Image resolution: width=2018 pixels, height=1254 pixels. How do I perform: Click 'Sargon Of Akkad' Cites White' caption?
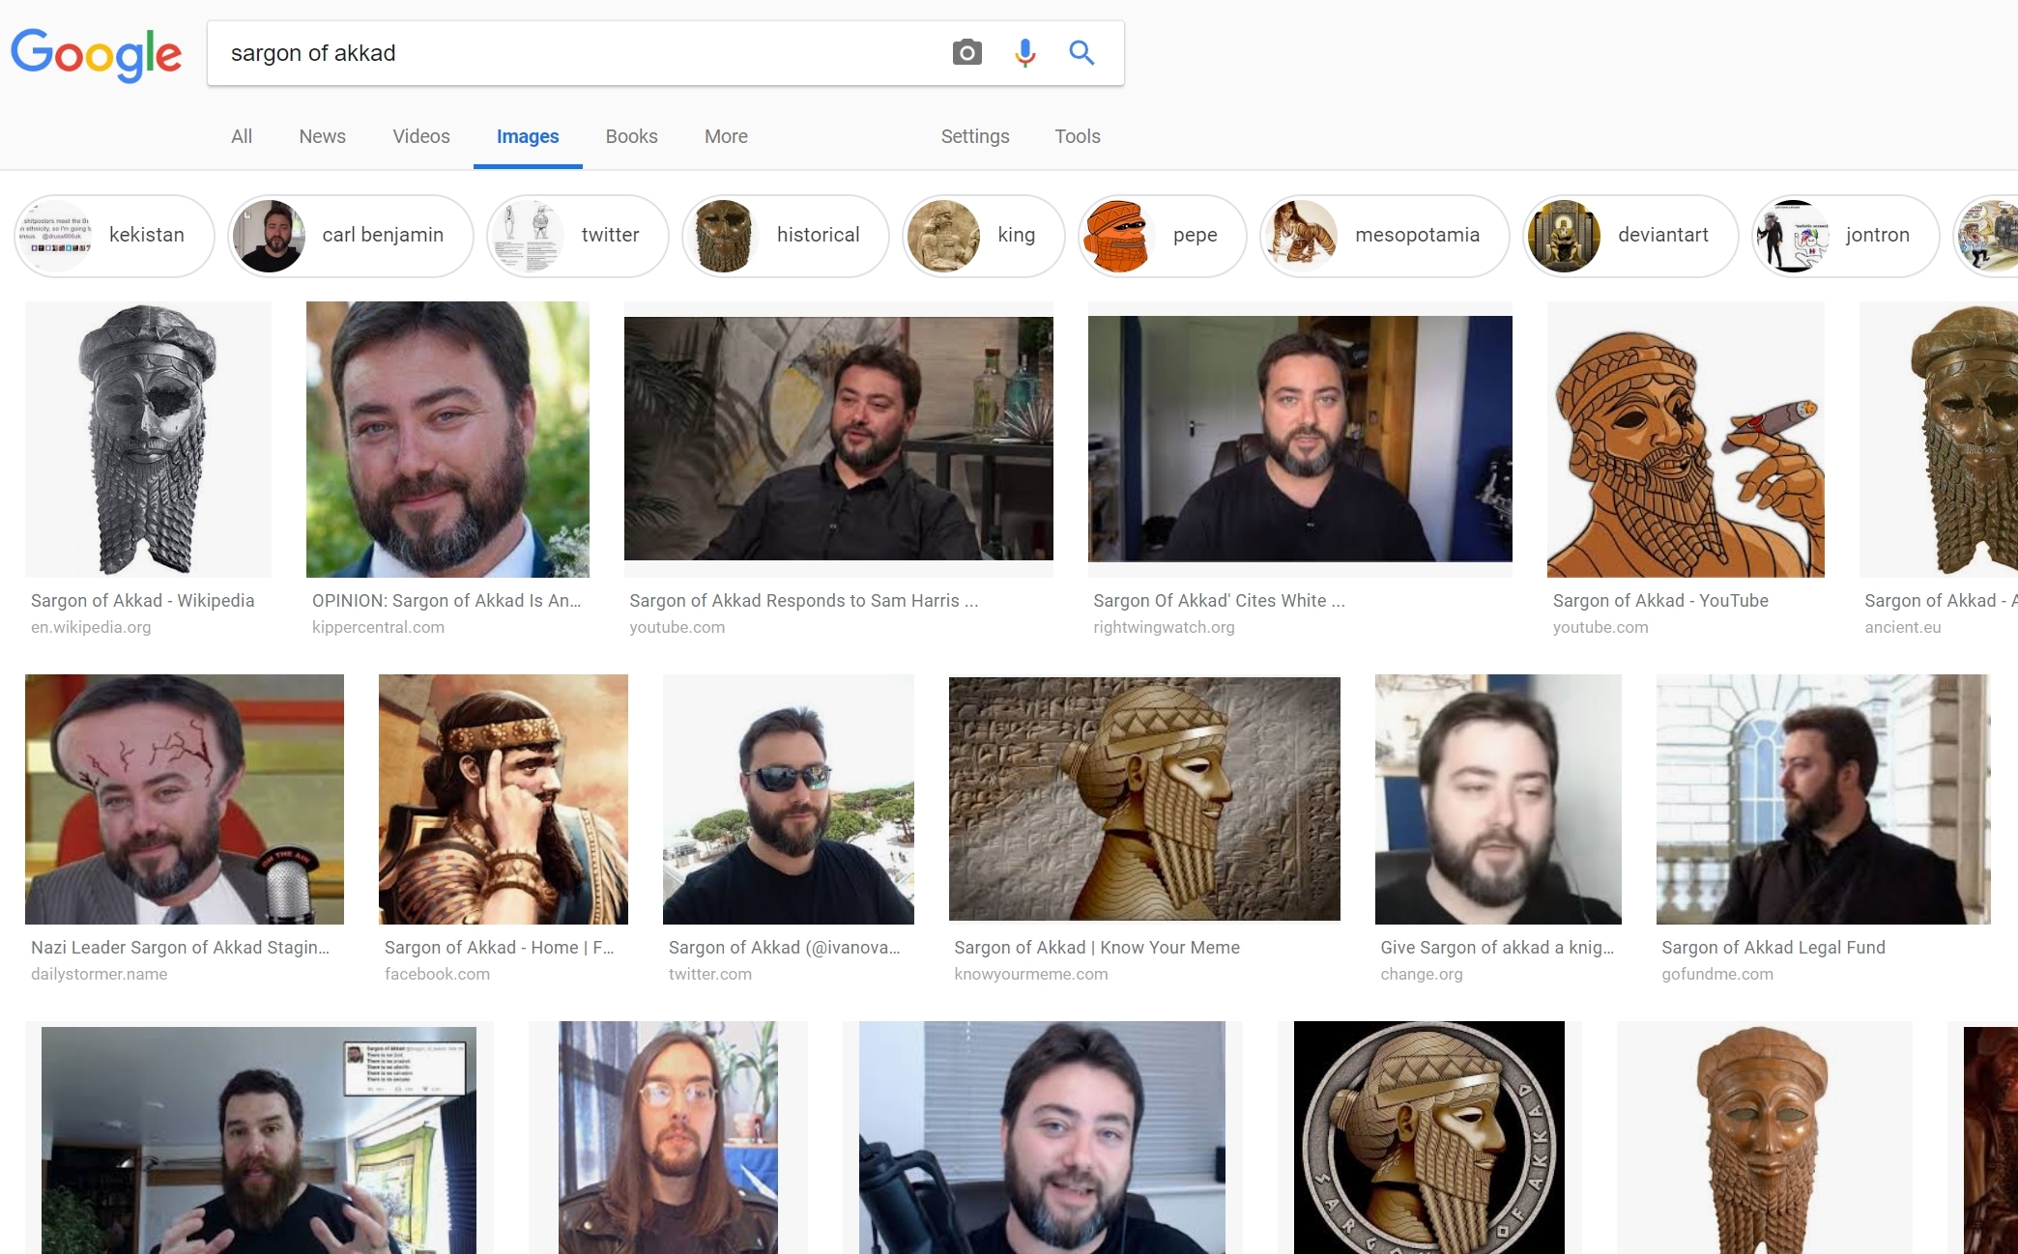coord(1220,601)
